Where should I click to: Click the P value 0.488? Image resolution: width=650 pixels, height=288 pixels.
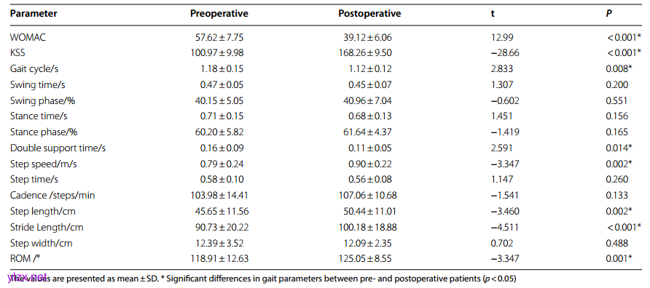(616, 244)
